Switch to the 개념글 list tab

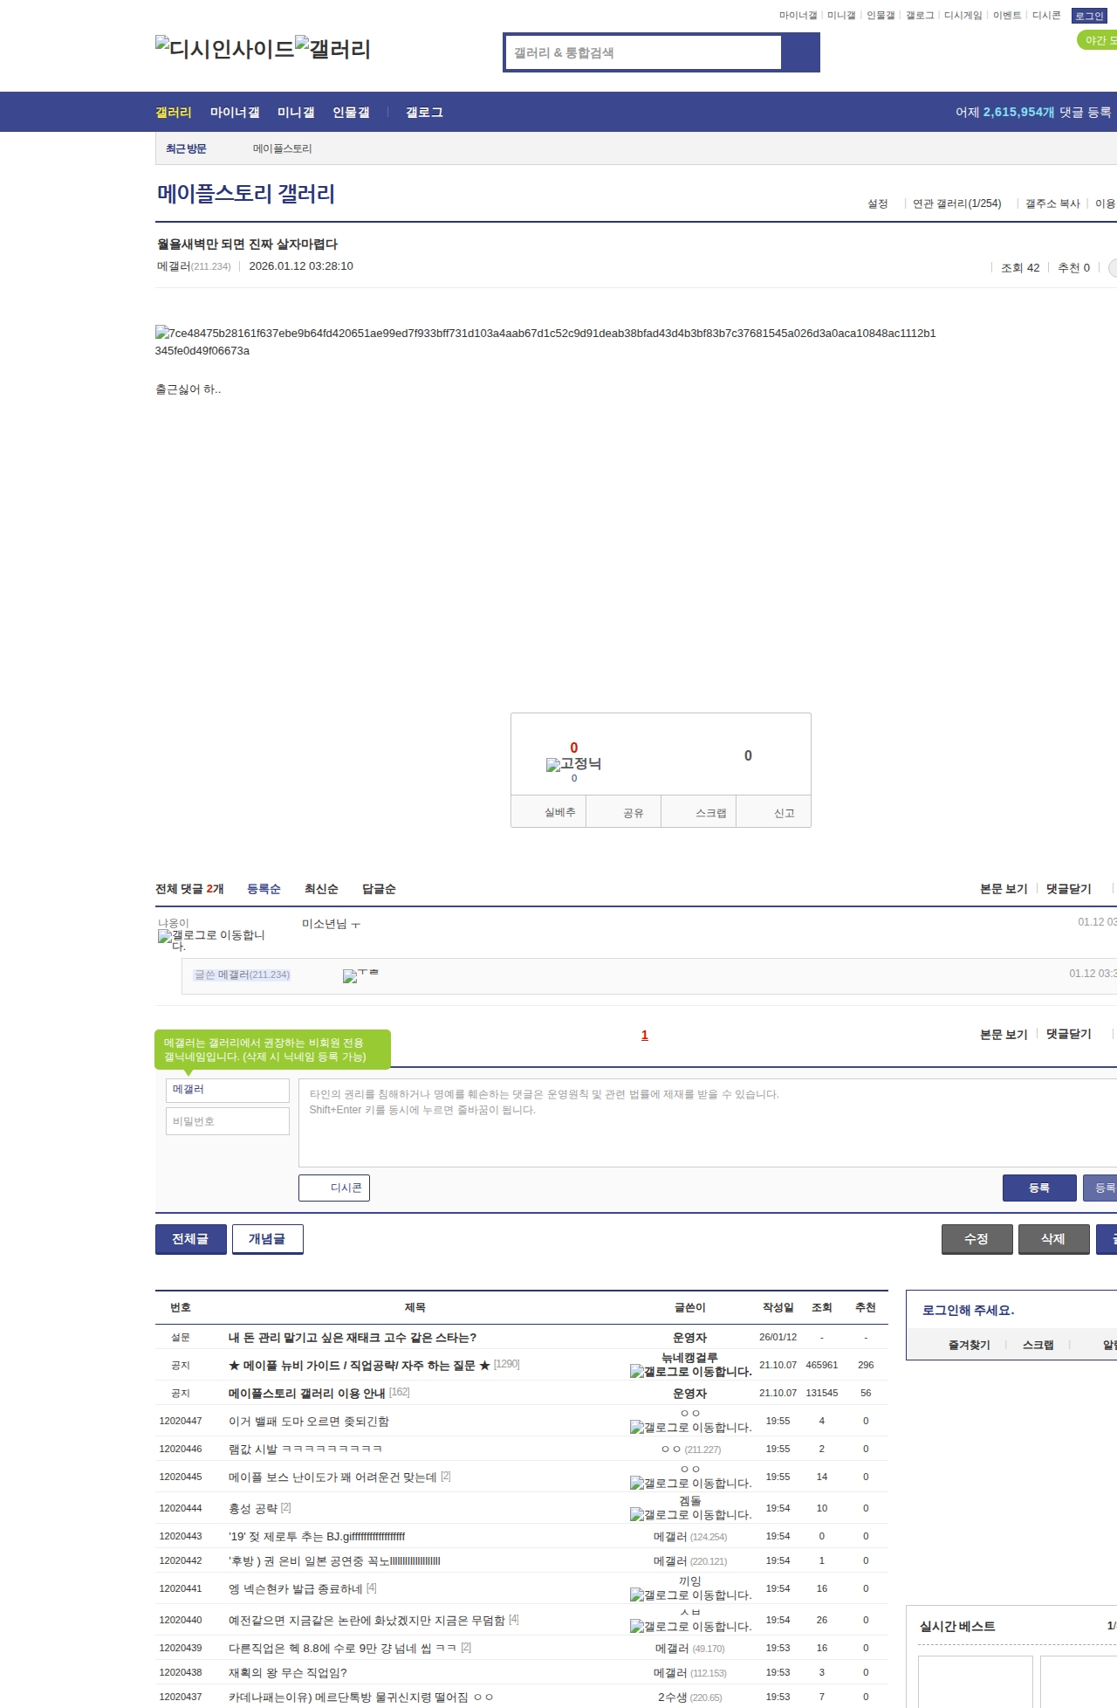coord(267,1239)
